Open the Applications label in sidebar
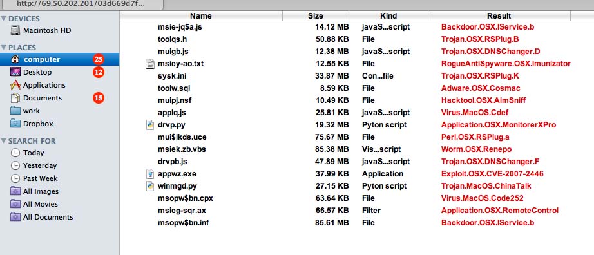This screenshot has height=255, width=594. pos(44,85)
